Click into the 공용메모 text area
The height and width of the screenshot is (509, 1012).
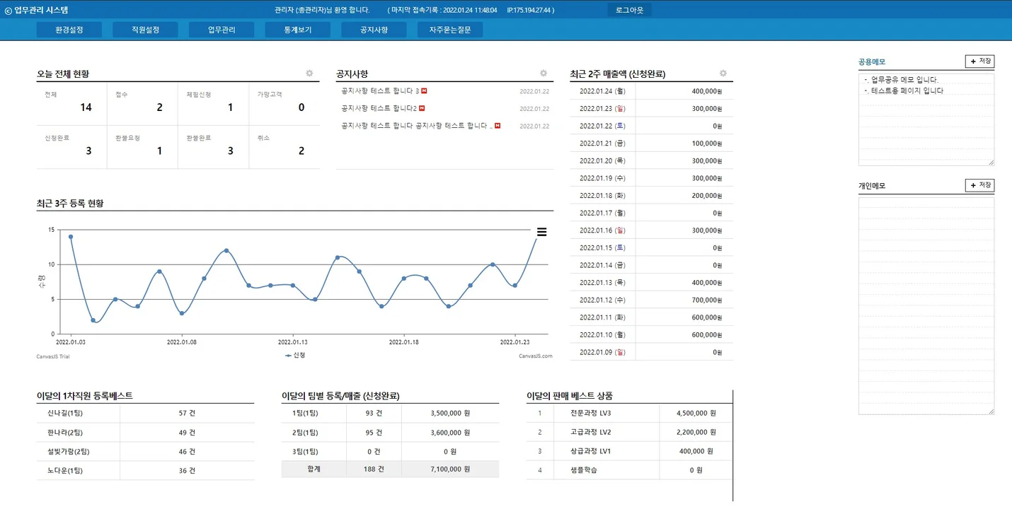[x=926, y=119]
